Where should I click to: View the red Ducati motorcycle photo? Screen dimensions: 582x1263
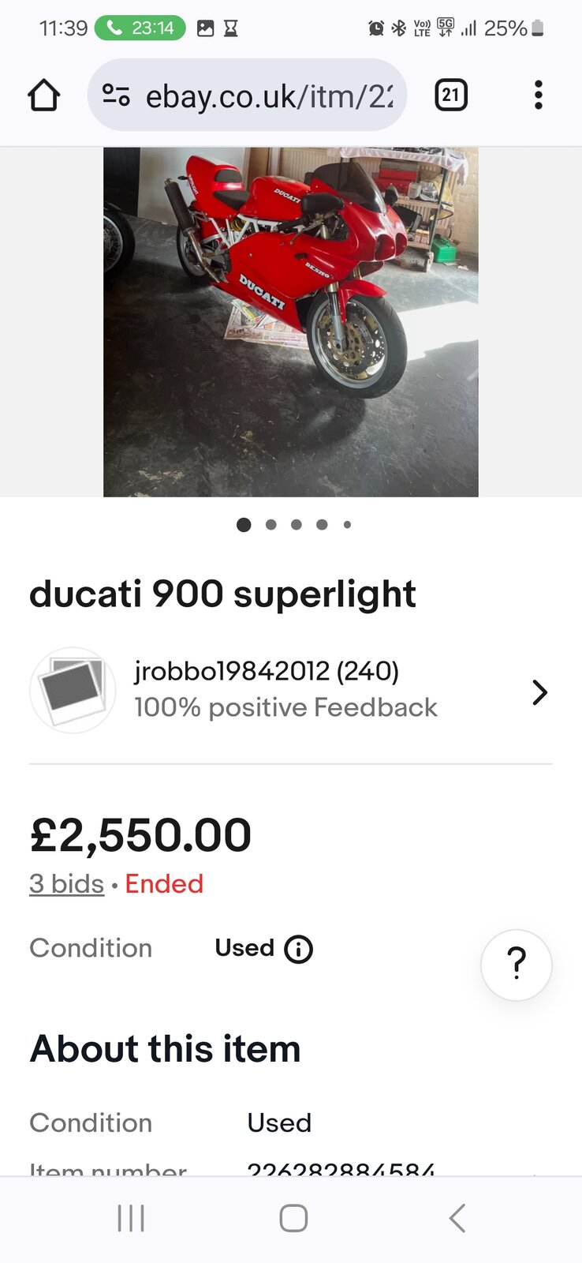click(291, 321)
